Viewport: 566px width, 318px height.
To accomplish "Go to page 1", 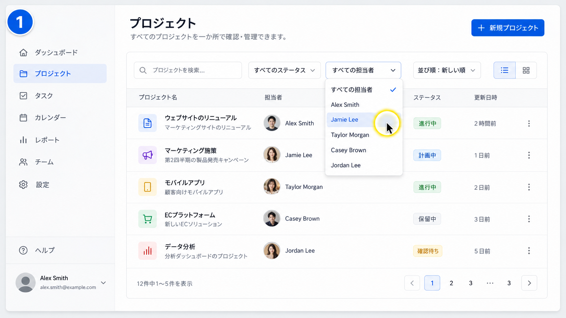I will [432, 283].
